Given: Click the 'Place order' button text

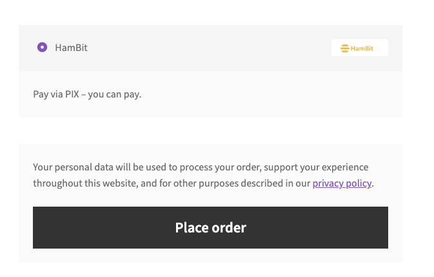Looking at the screenshot, I should (x=211, y=228).
